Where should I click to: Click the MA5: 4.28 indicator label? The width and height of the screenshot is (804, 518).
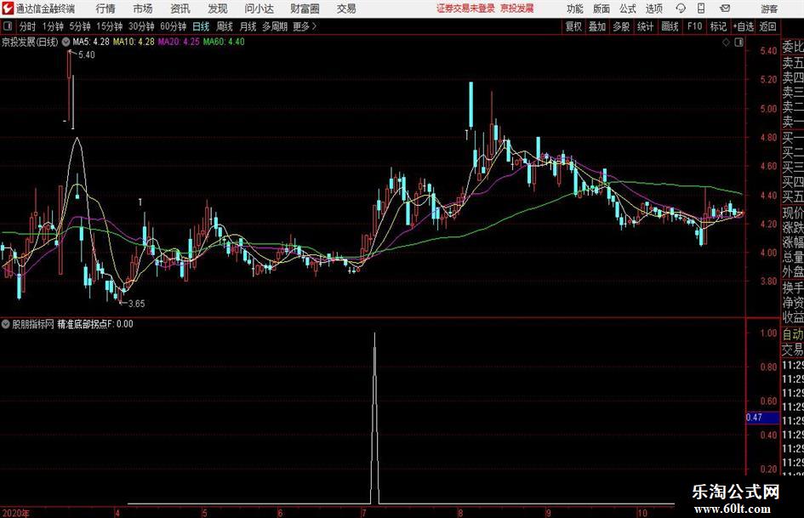click(91, 42)
